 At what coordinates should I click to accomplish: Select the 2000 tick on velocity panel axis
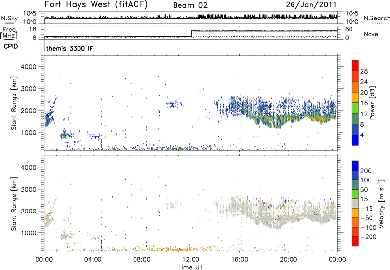(x=29, y=211)
